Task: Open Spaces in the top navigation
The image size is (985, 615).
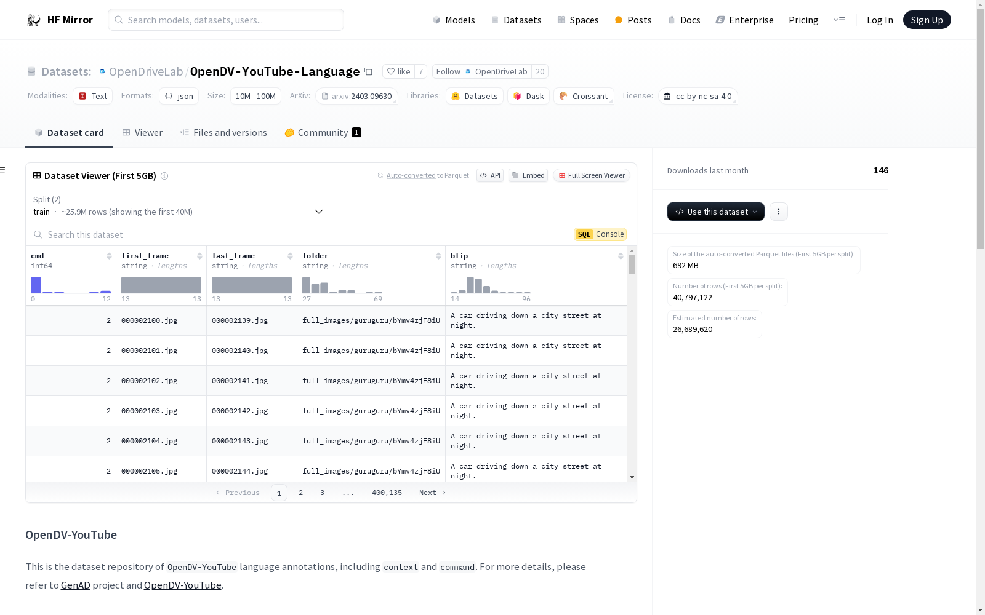Action: 577,20
